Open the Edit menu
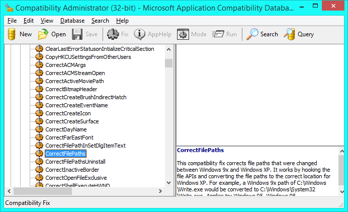Viewport: 348px width, 212px height. pos(29,21)
